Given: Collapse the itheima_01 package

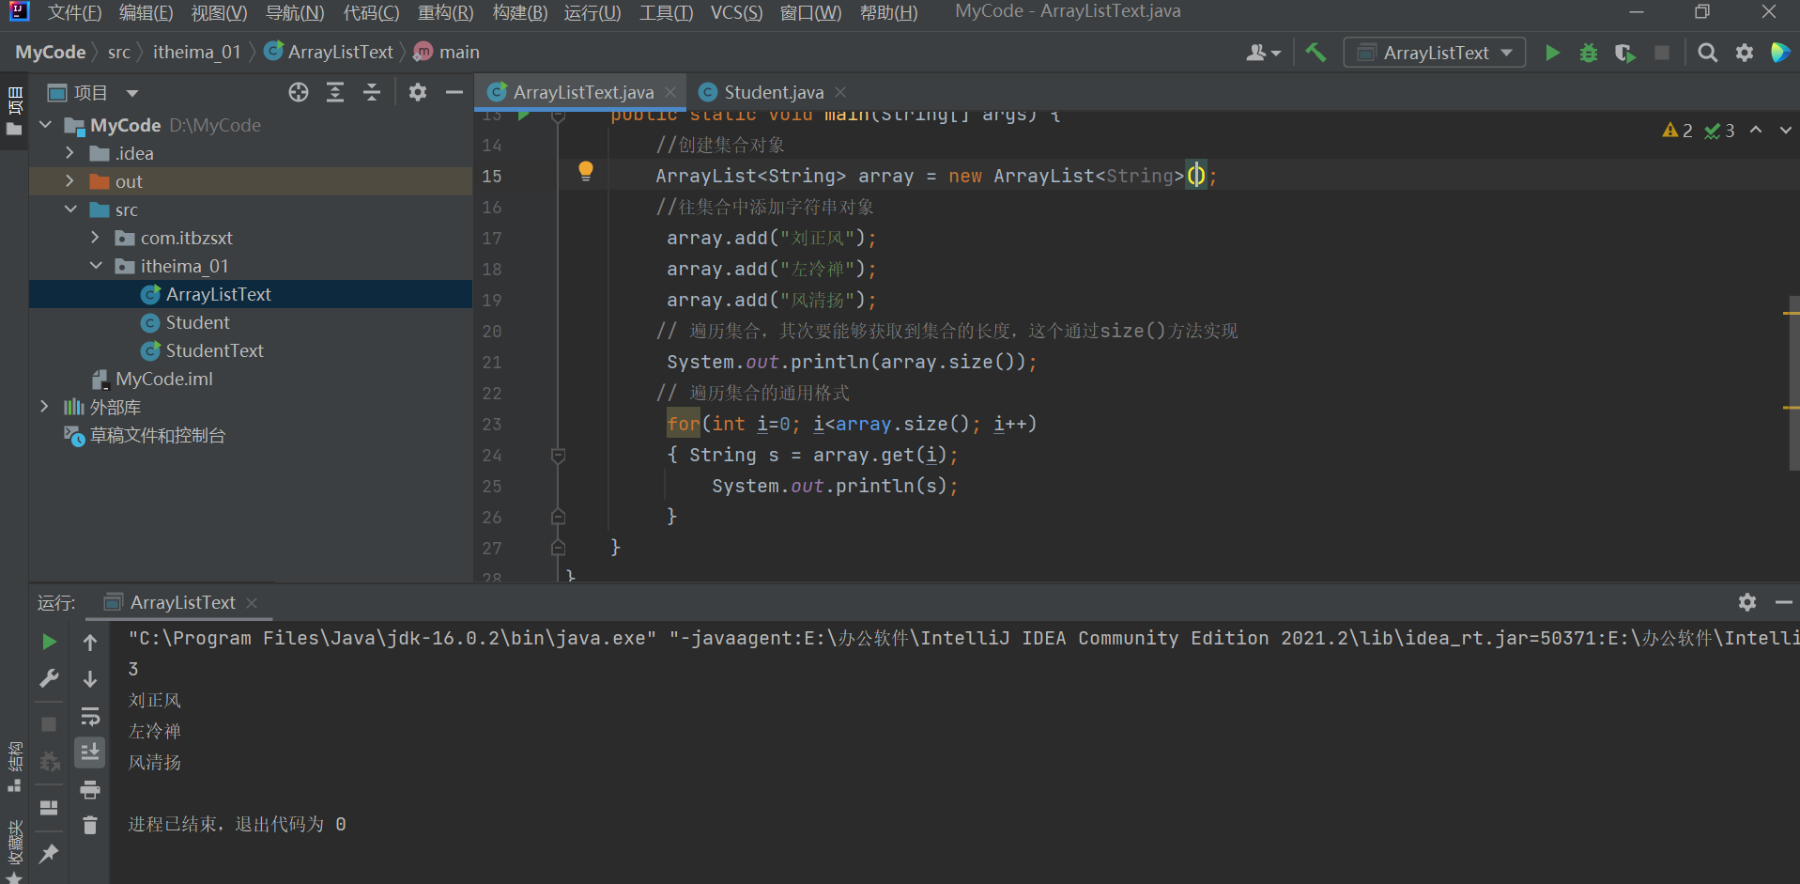Looking at the screenshot, I should (96, 266).
